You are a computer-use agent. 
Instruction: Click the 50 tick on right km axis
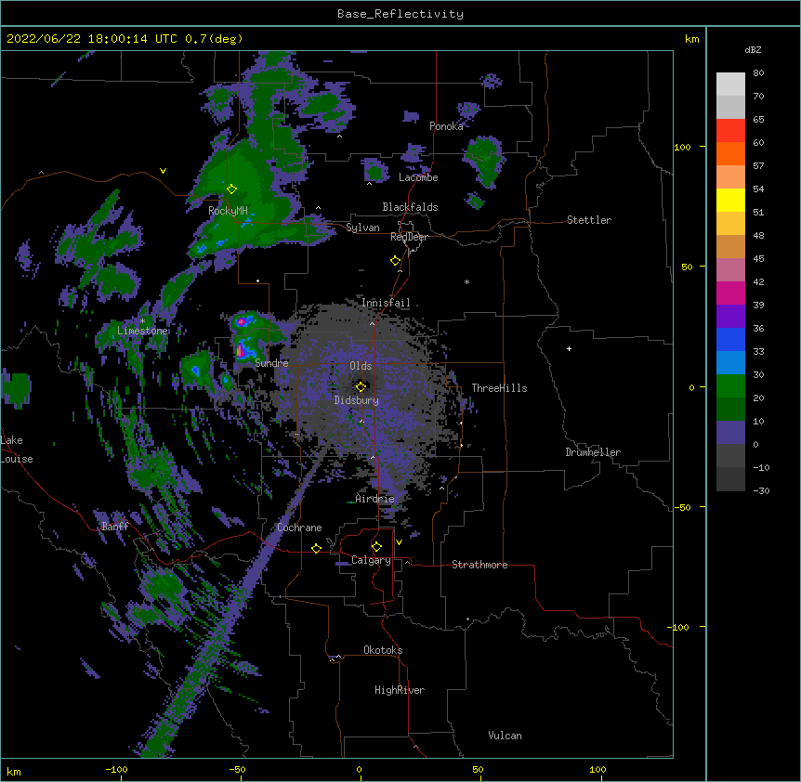click(687, 267)
